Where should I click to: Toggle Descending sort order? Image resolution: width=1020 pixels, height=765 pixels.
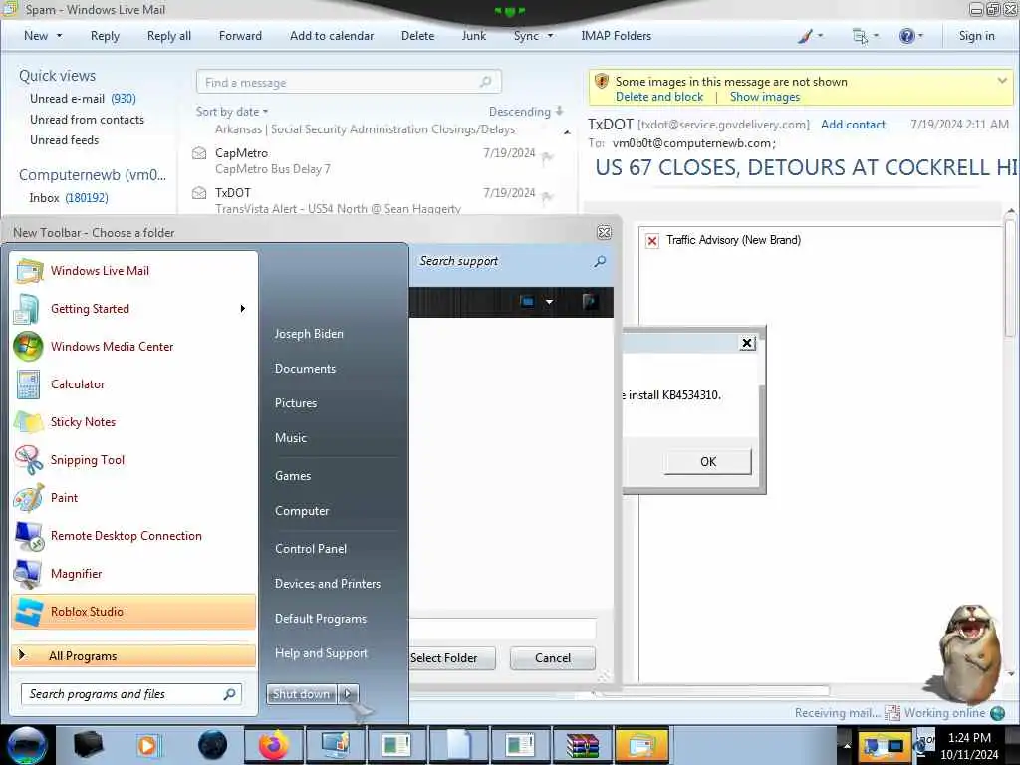526,112
